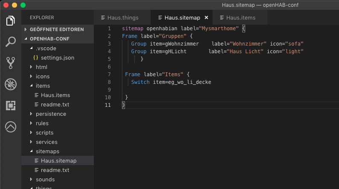Screen dimensions: 339x189
Task: Open the Debug view icon
Action: click(10, 84)
